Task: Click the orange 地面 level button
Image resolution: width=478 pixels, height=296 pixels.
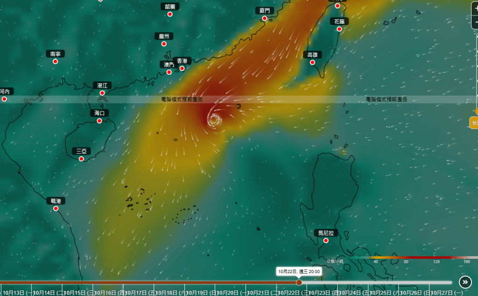Action: [x=474, y=123]
